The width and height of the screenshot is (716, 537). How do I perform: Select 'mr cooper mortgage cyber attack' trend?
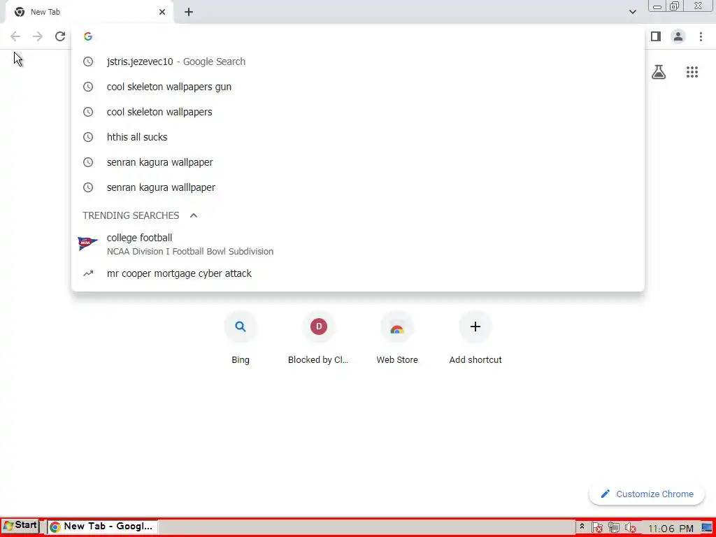click(x=358, y=273)
